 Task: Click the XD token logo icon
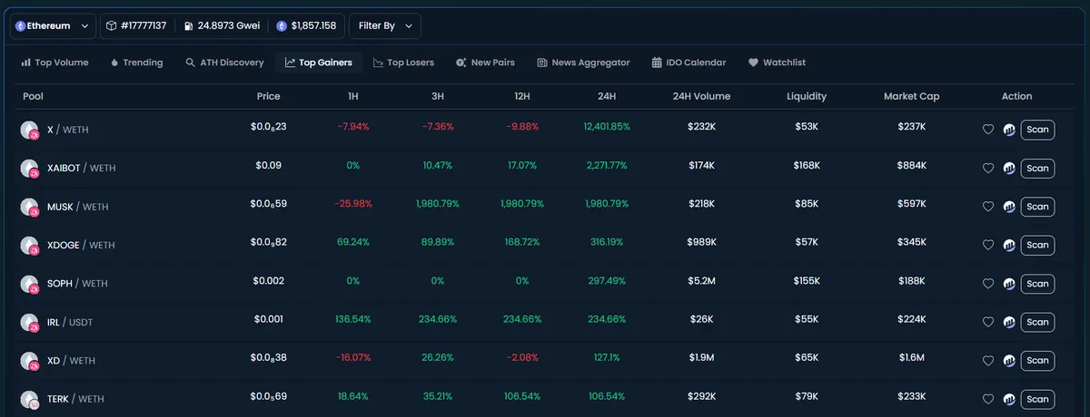pyautogui.click(x=29, y=361)
